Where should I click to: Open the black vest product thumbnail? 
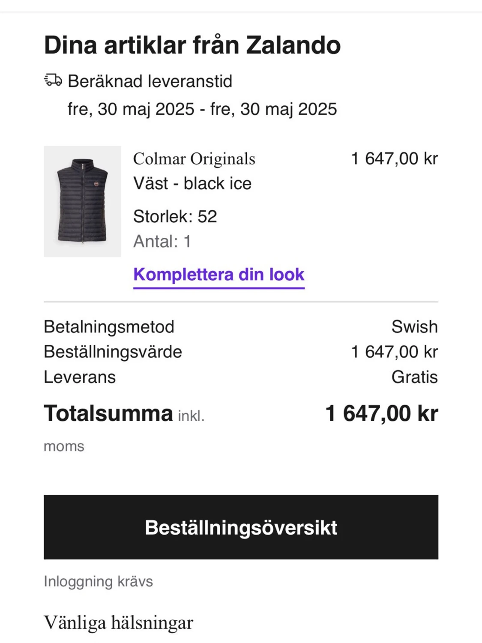click(82, 201)
